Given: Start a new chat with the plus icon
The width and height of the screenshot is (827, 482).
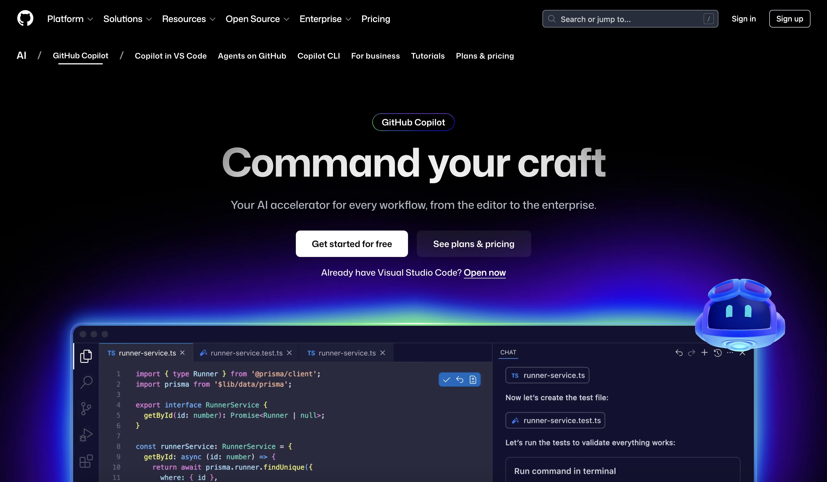Looking at the screenshot, I should pyautogui.click(x=704, y=353).
